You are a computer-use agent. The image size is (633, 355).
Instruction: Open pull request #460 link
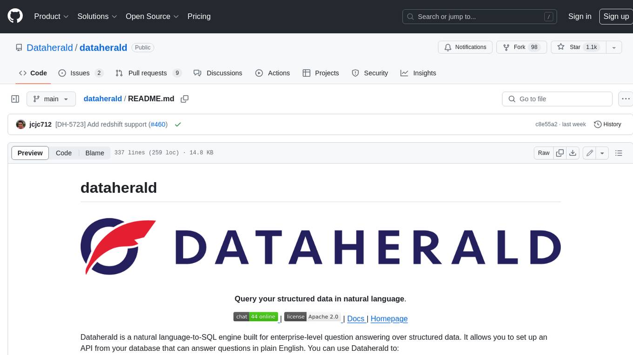tap(158, 125)
